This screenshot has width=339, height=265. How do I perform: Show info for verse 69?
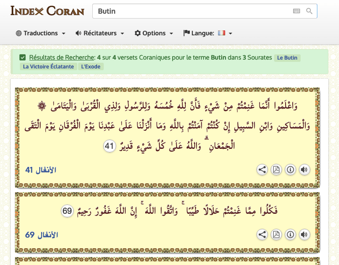coord(290,235)
